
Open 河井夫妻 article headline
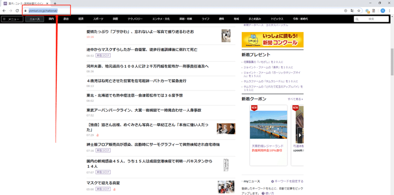click(x=147, y=66)
